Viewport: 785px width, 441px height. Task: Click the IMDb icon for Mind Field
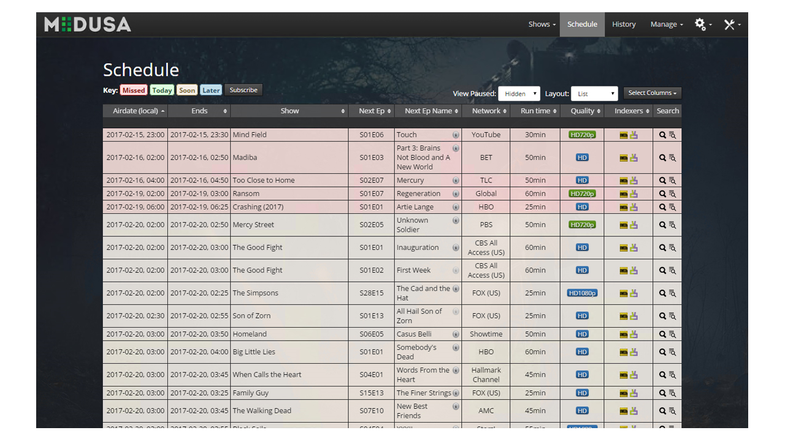click(623, 135)
